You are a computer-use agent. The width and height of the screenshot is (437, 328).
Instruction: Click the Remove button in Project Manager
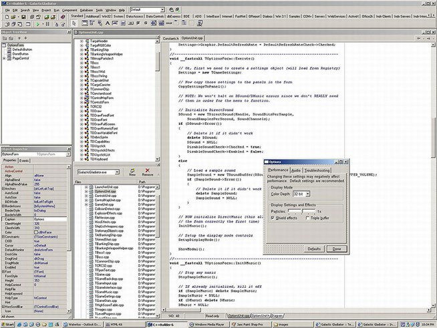(x=147, y=172)
